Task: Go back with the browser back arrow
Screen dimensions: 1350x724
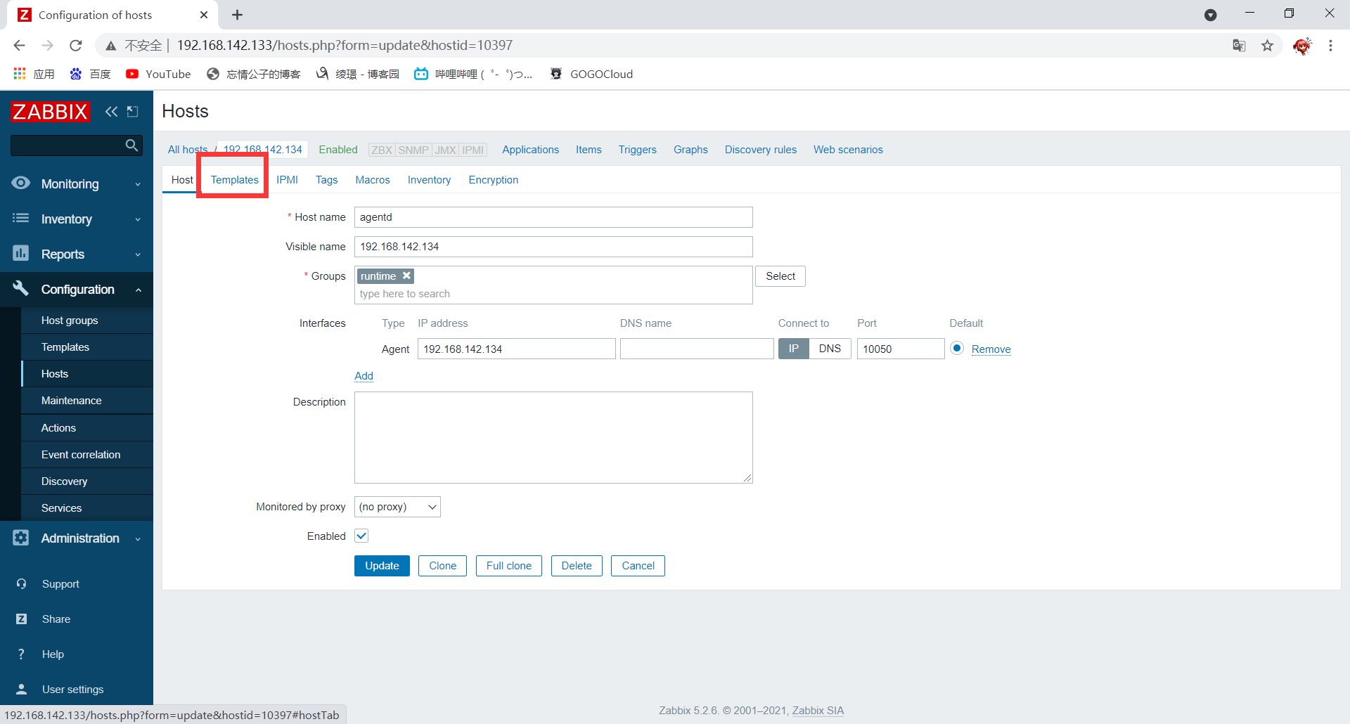Action: click(x=19, y=45)
